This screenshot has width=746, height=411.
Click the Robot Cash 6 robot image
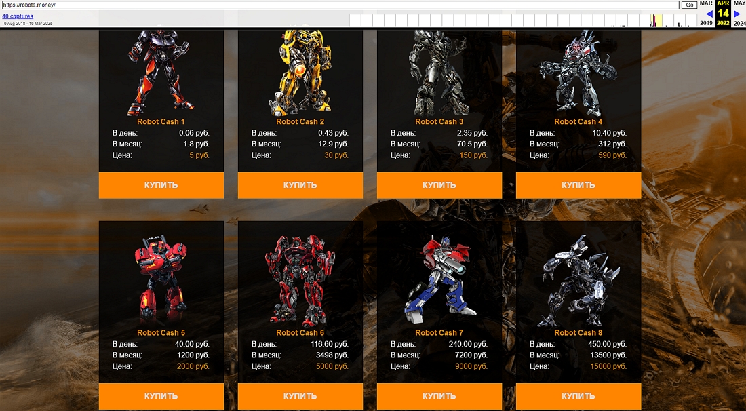pos(300,281)
